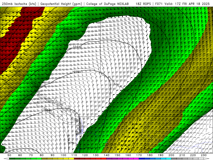Click the 90 value on the color scale
This screenshot has height=160, width=213.
click(x=52, y=155)
